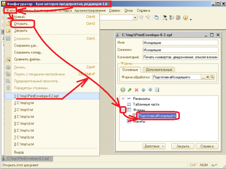
Task: Clear Форма обработки with the X icon
Action: (x=207, y=77)
